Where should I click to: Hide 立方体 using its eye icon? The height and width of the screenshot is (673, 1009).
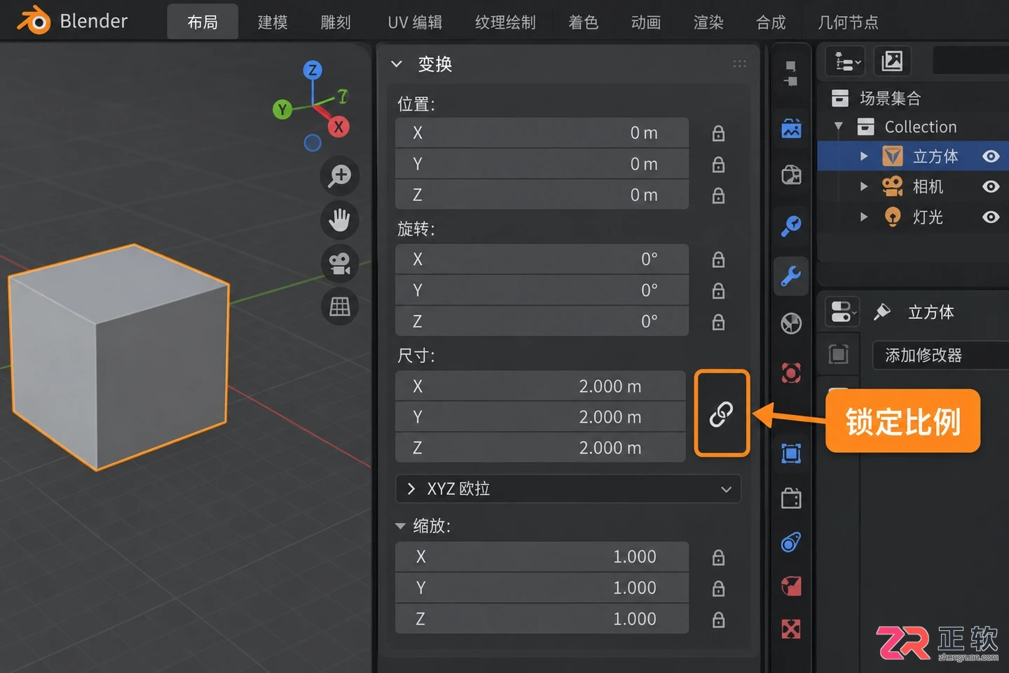tap(991, 156)
